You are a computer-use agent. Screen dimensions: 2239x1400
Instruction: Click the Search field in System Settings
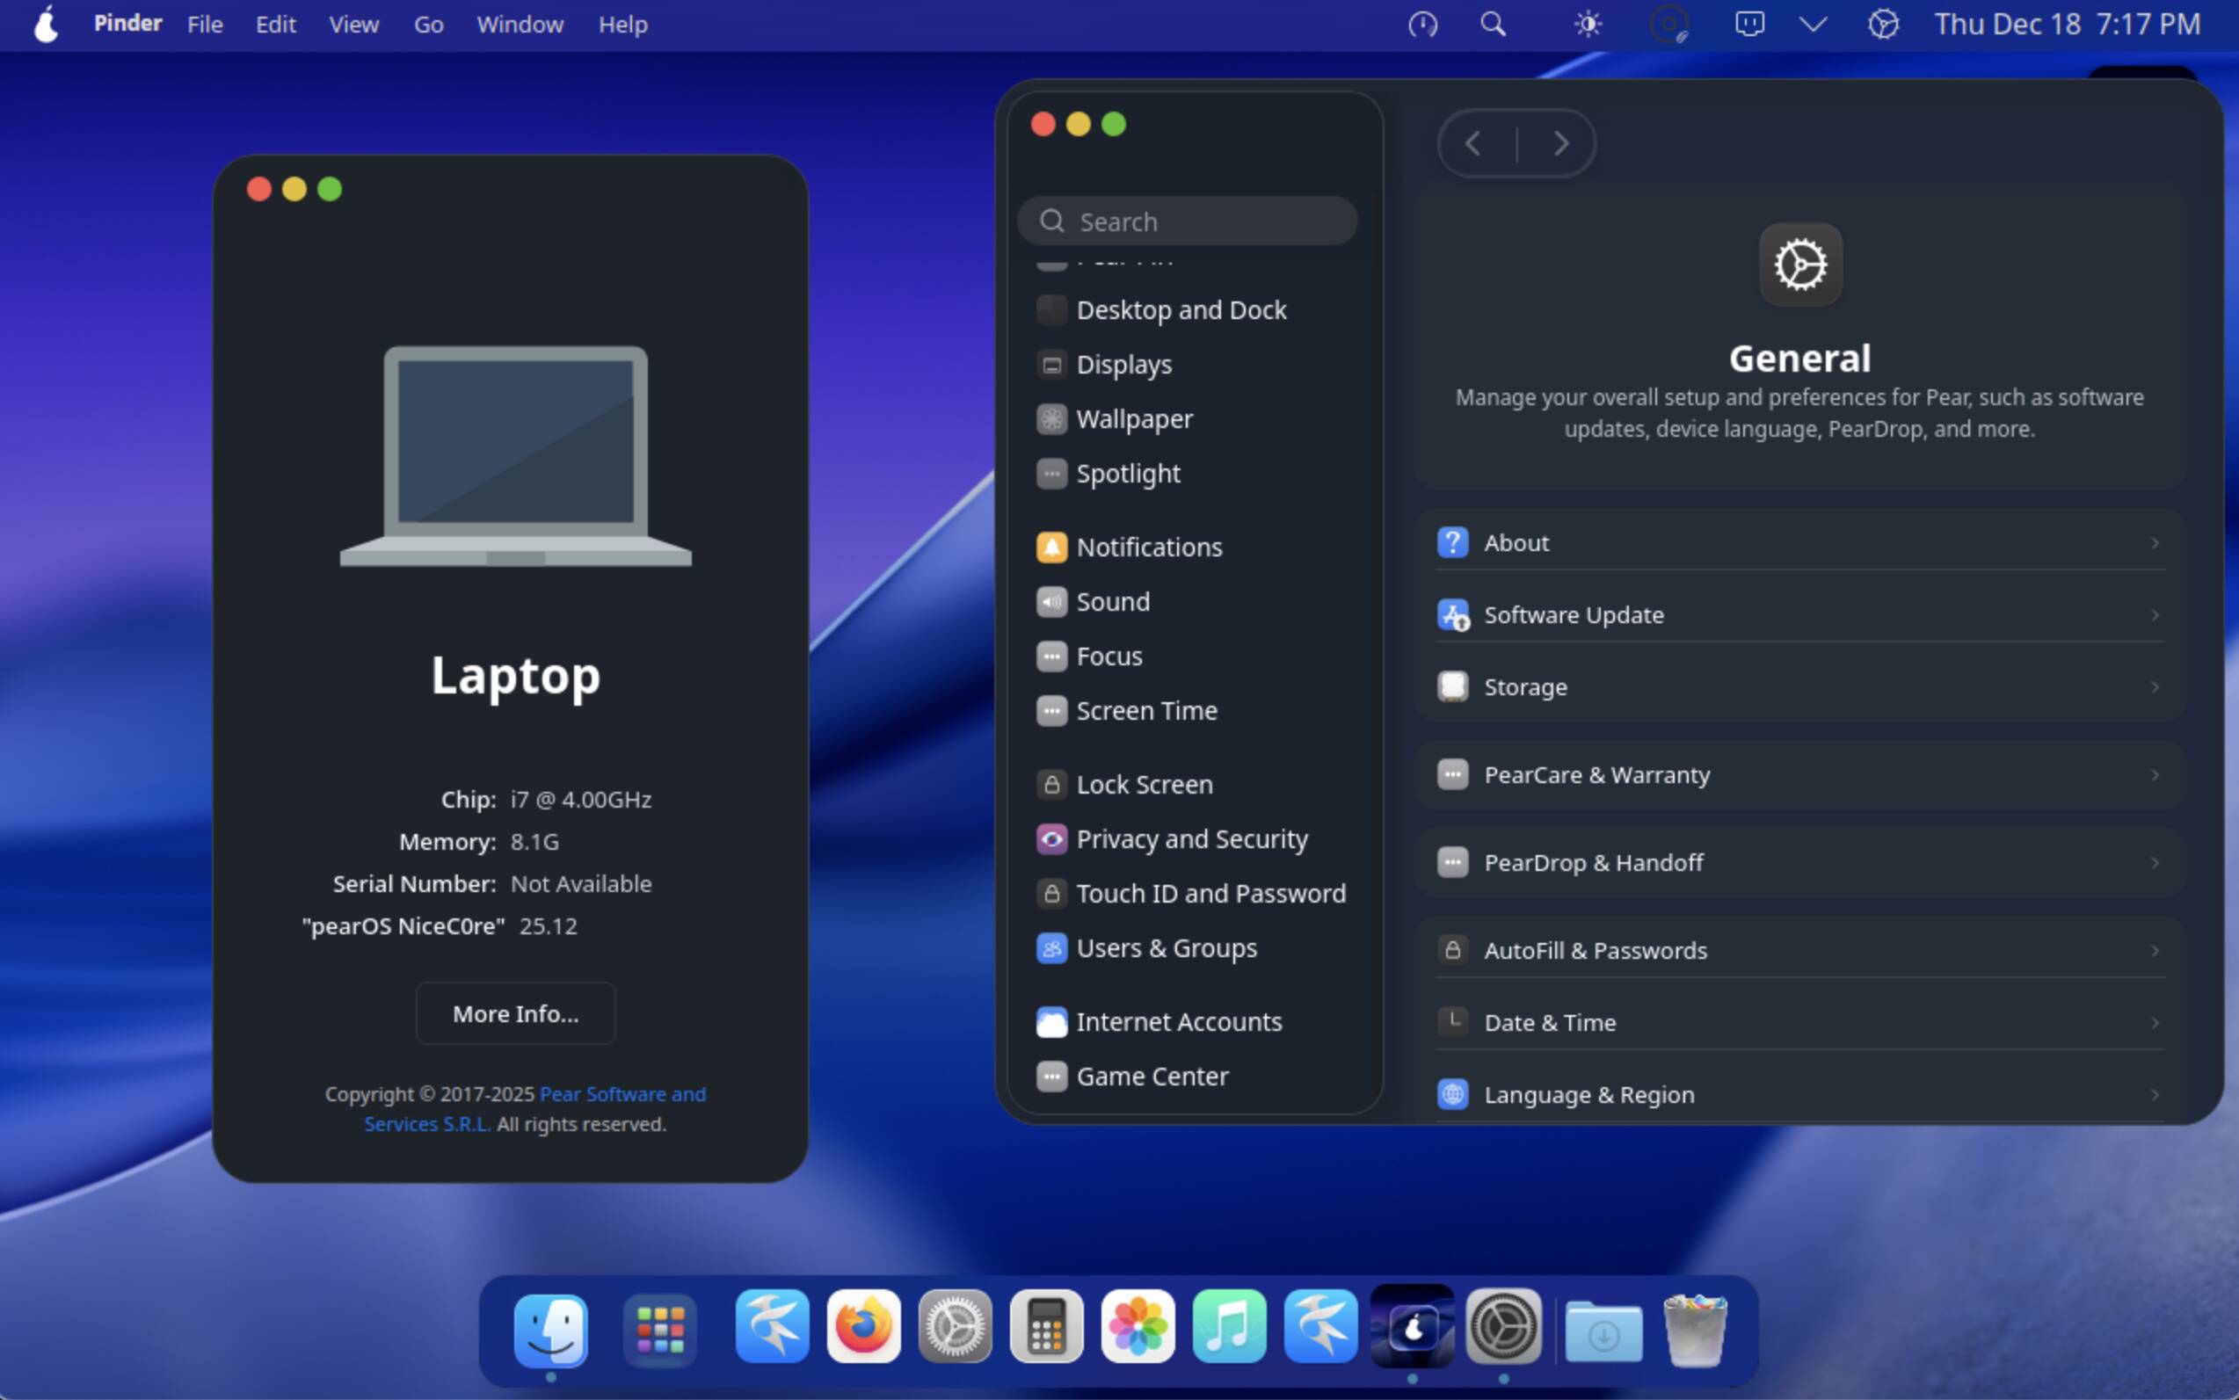tap(1186, 221)
